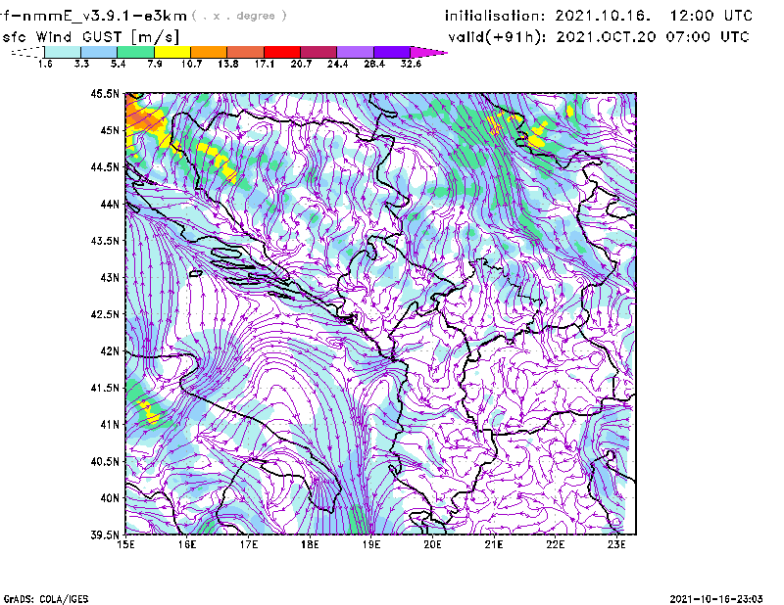The height and width of the screenshot is (605, 784).
Task: Click the 42N latitude label
Action: [110, 351]
